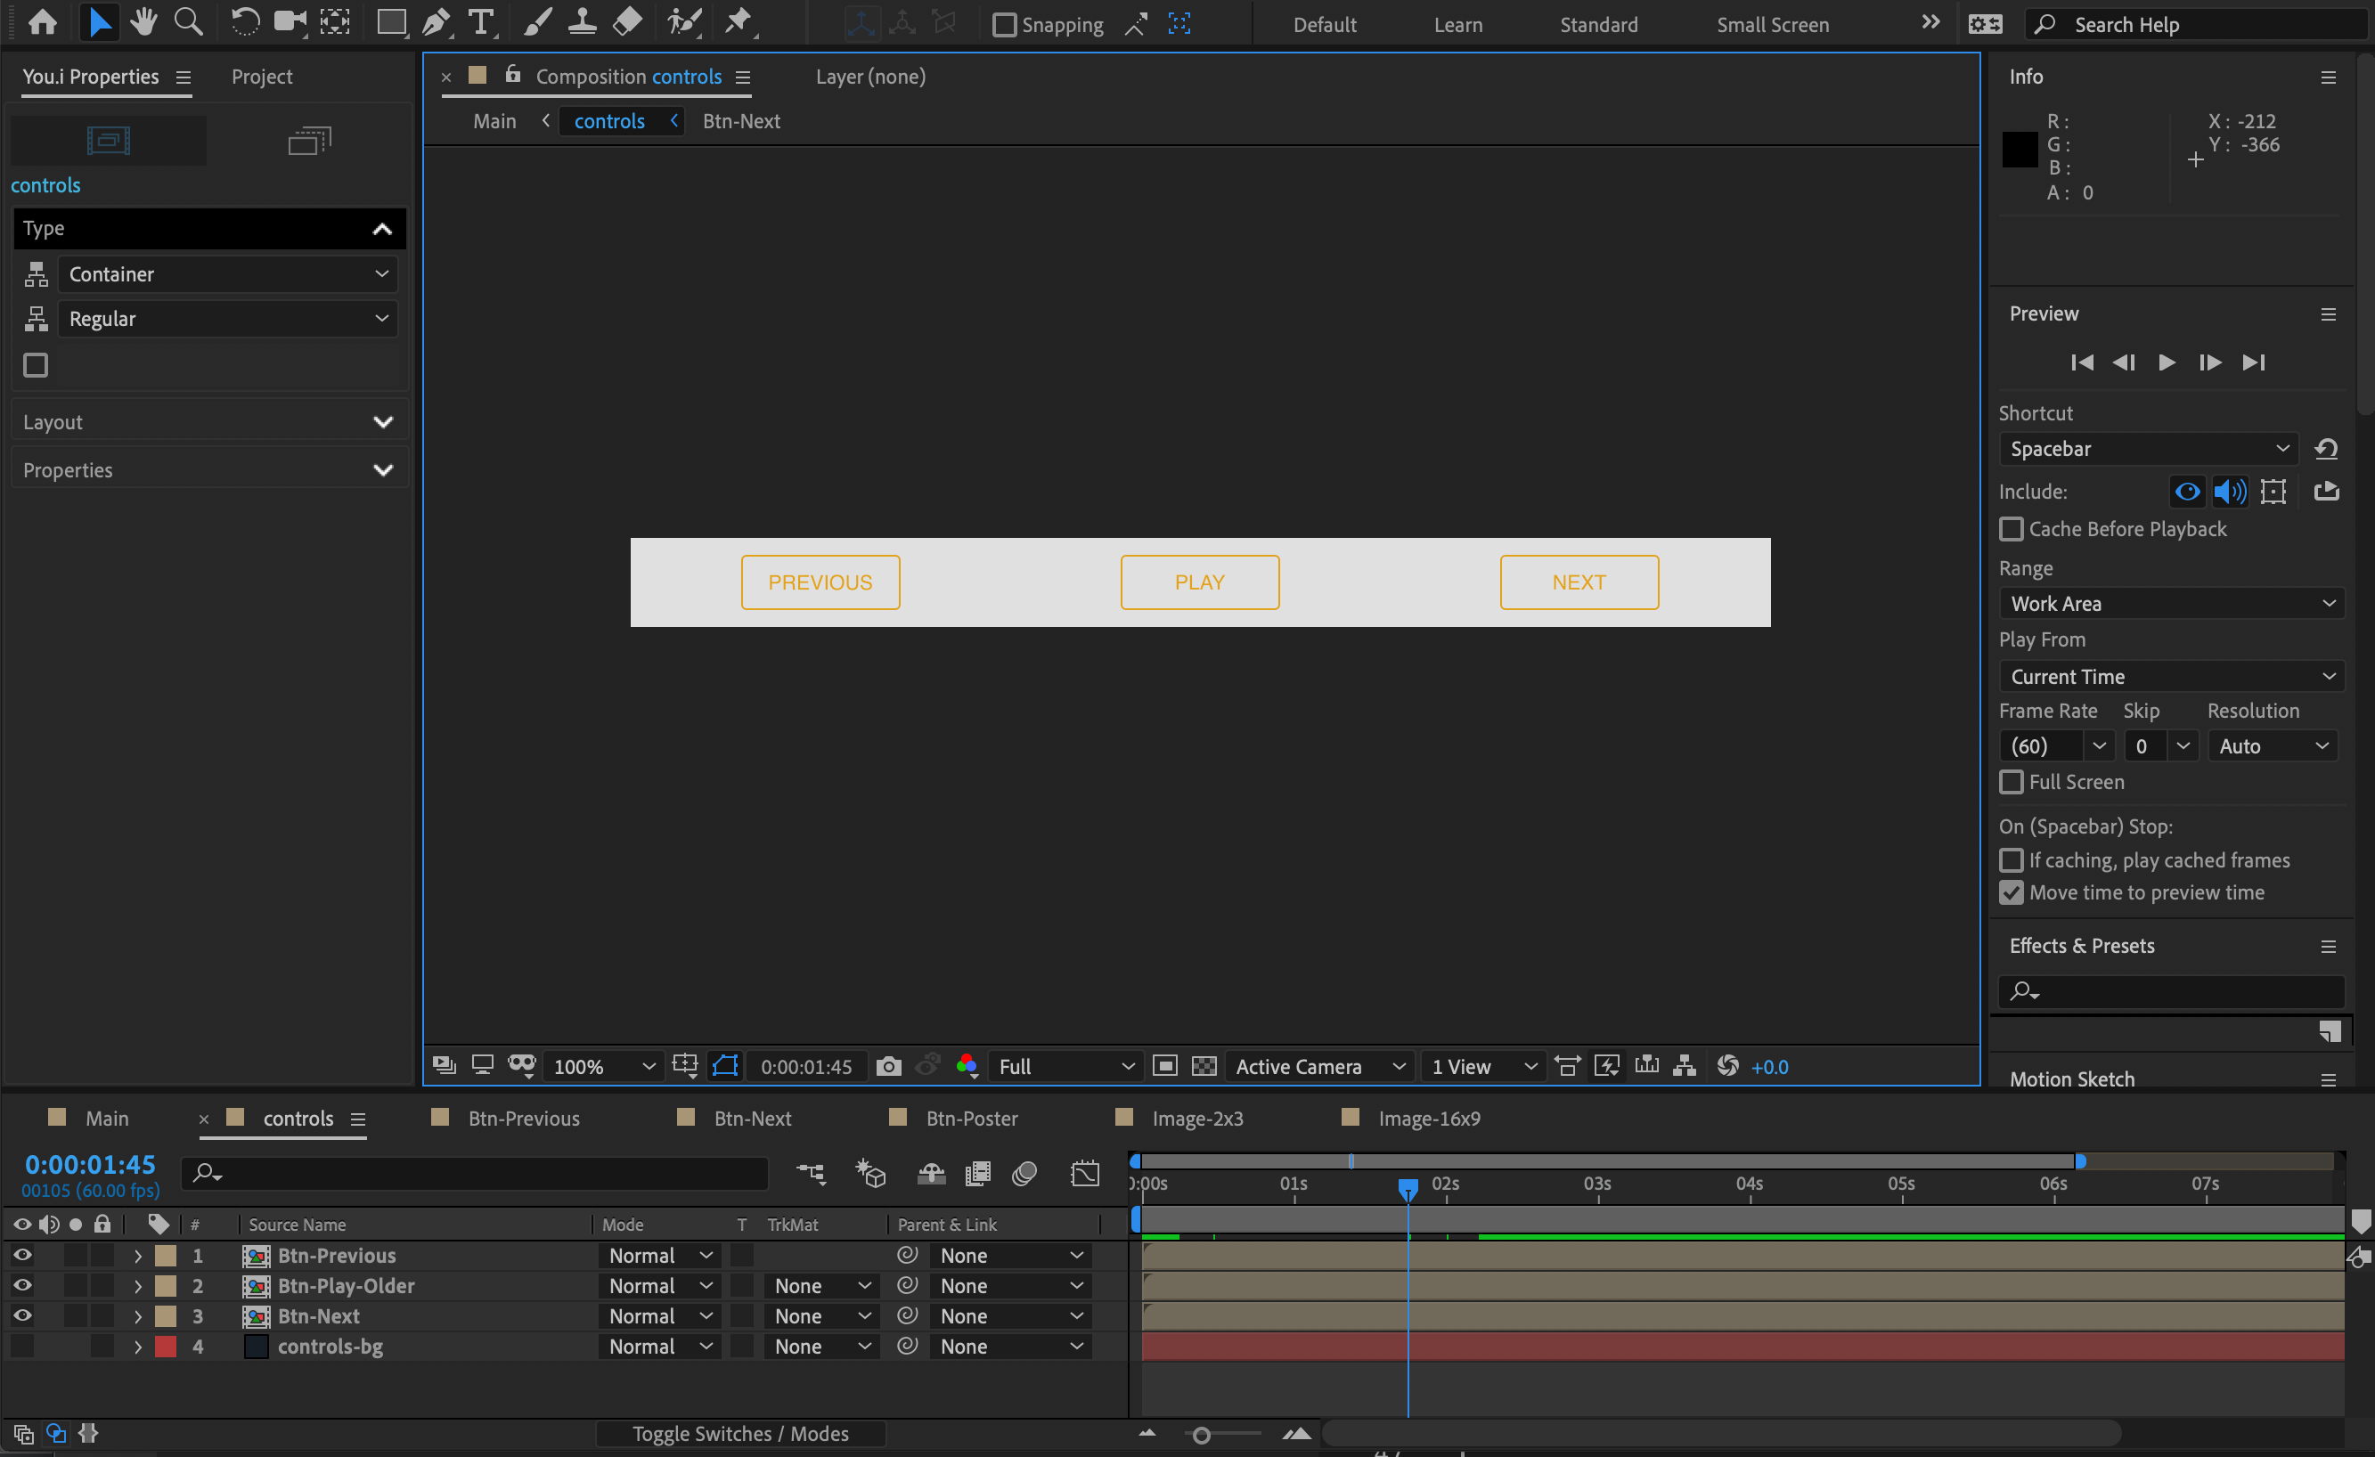Select the Rectangle shape tool
Image resolution: width=2375 pixels, height=1457 pixels.
point(391,22)
